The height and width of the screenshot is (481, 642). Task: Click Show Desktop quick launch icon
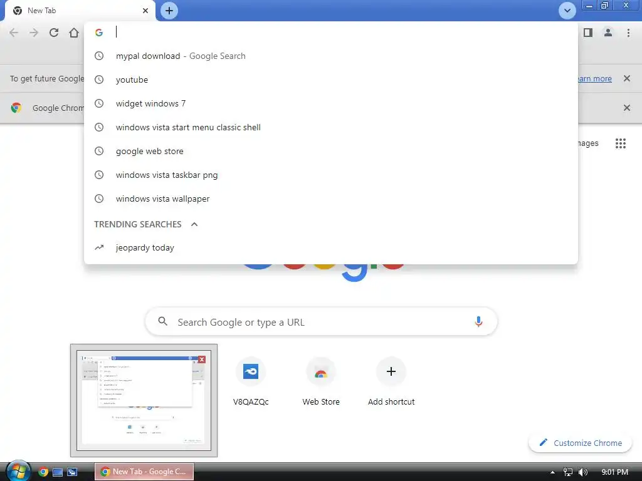coord(58,472)
